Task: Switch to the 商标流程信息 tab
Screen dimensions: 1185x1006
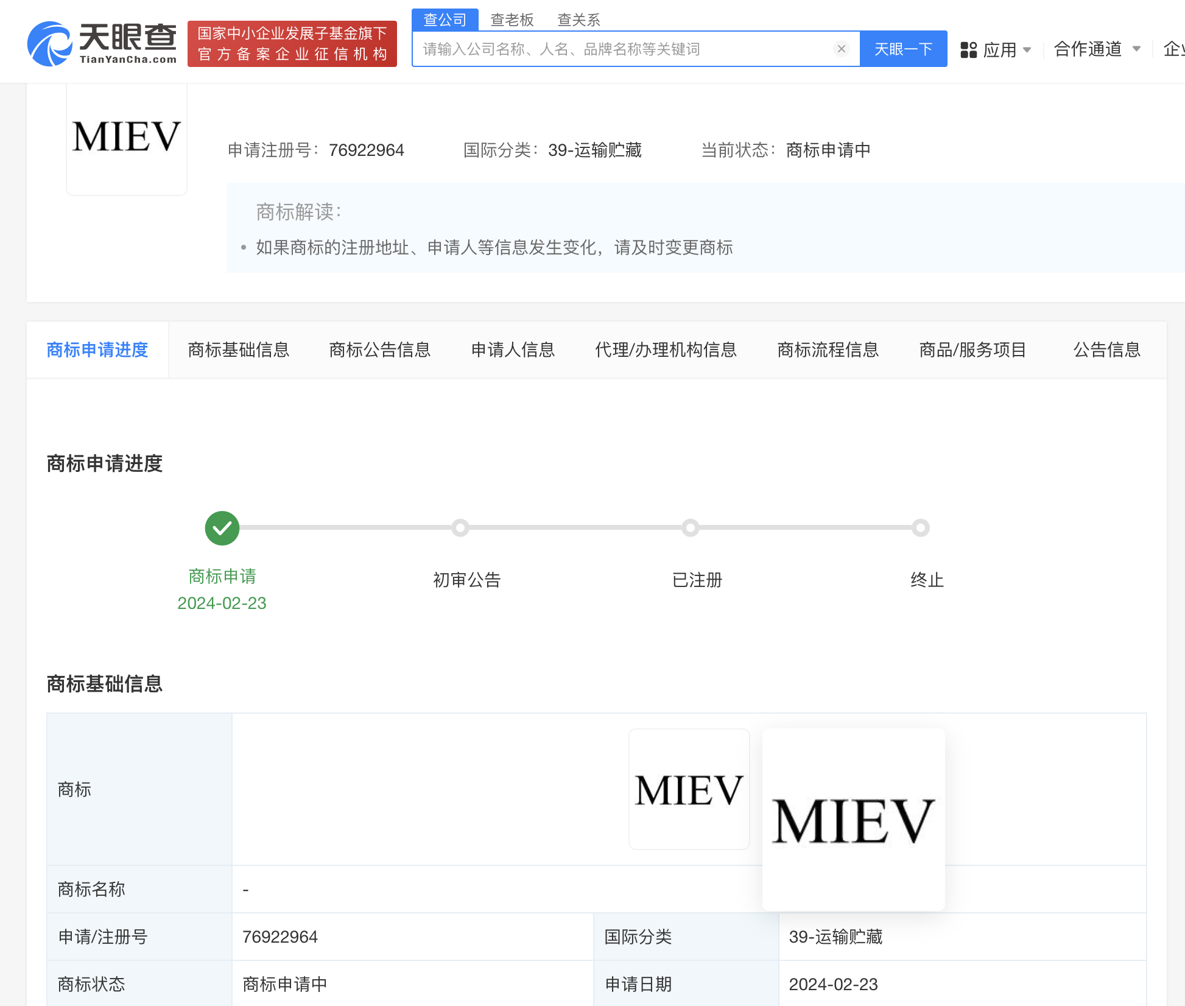Action: pos(828,350)
